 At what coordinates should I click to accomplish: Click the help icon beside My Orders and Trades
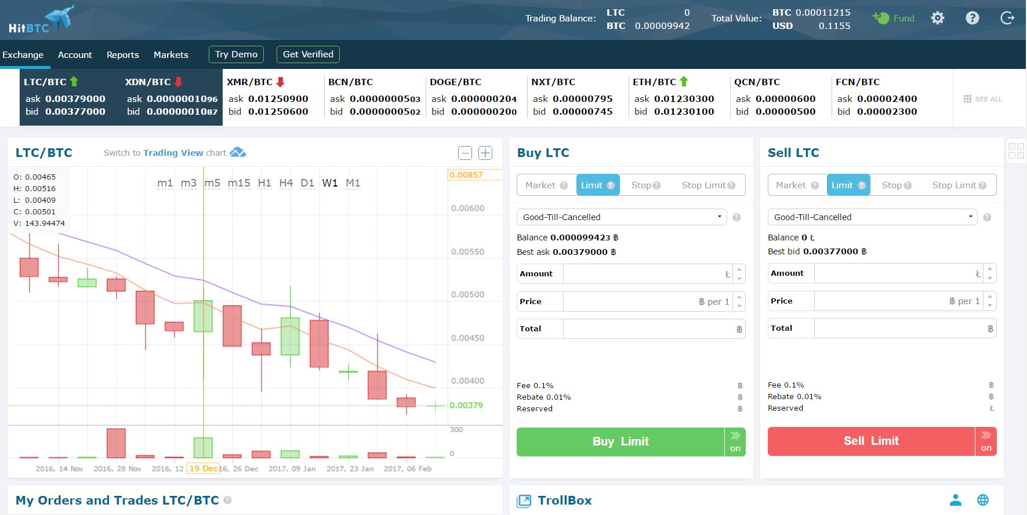(227, 500)
